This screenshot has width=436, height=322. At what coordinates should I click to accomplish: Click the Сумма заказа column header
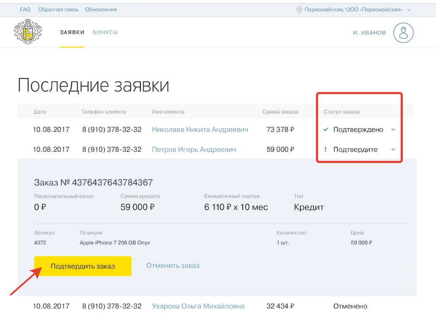(x=280, y=111)
